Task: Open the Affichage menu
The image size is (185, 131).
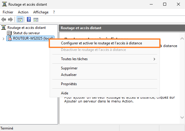Action: (x=41, y=12)
